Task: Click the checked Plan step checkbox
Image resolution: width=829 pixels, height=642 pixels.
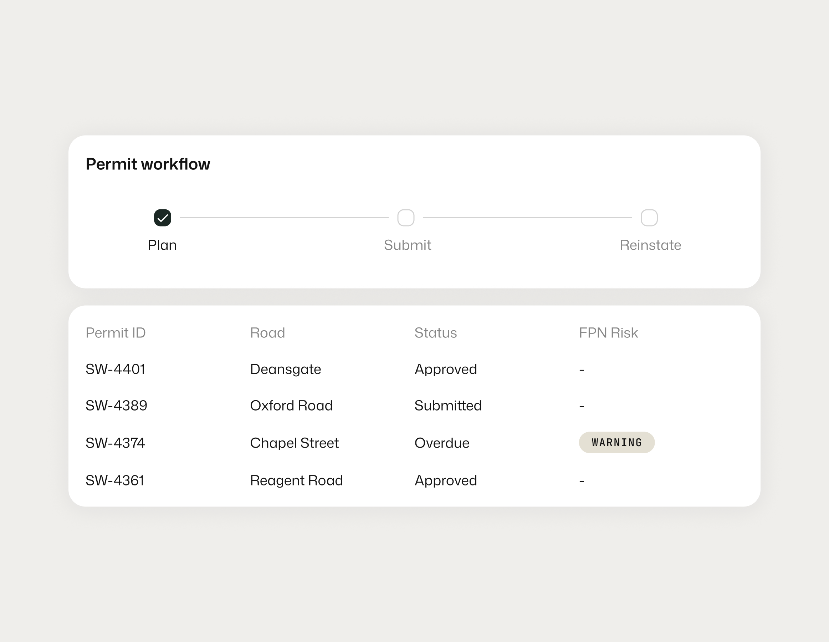Action: [163, 218]
